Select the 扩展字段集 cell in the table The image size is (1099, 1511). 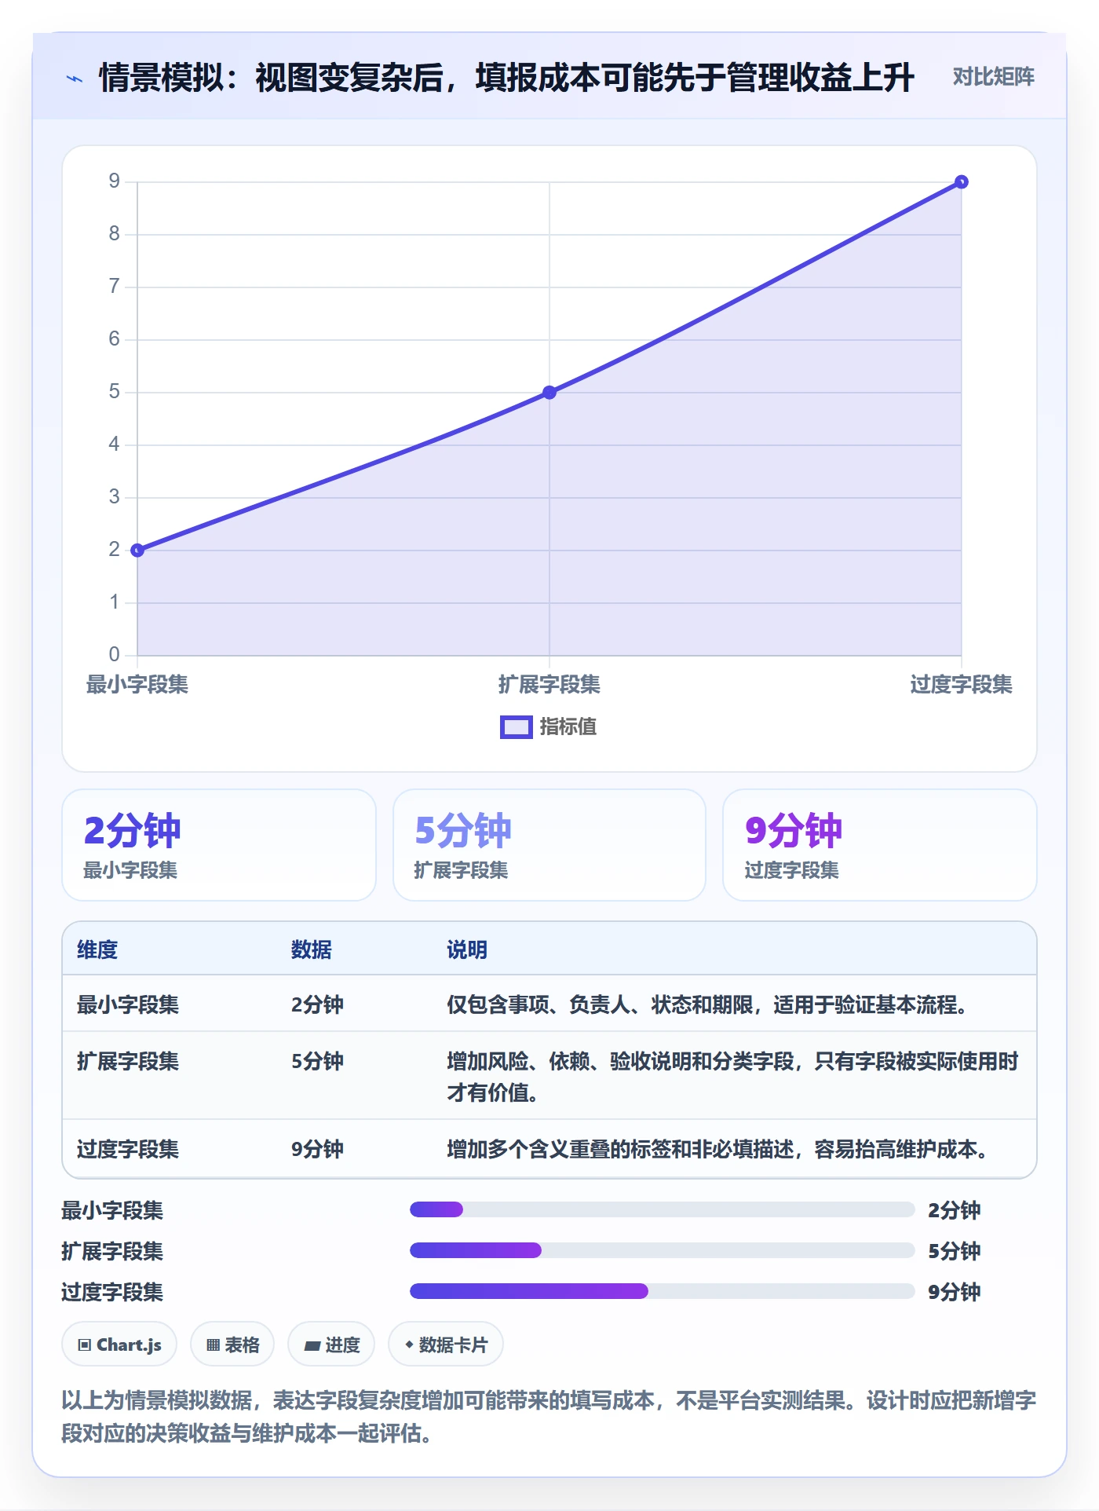(128, 1061)
